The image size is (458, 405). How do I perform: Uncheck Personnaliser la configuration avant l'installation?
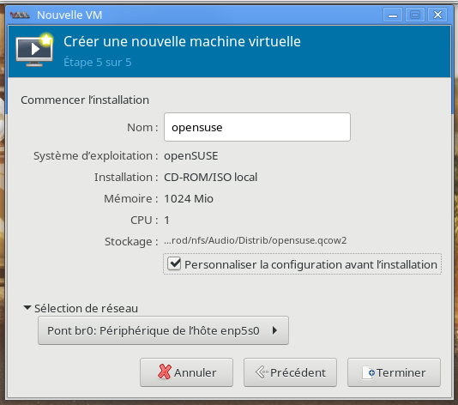pyautogui.click(x=174, y=264)
